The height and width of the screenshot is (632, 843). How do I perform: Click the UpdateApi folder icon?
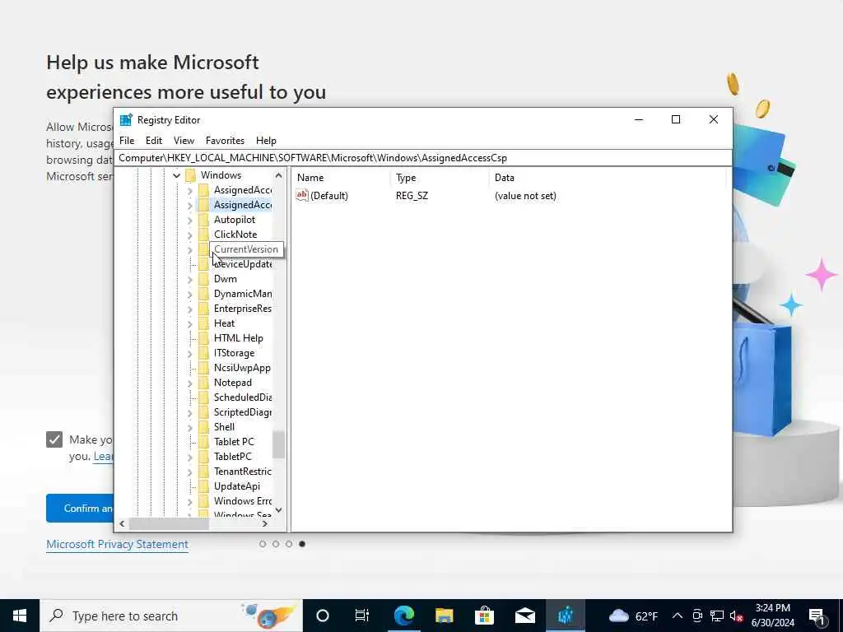[203, 486]
